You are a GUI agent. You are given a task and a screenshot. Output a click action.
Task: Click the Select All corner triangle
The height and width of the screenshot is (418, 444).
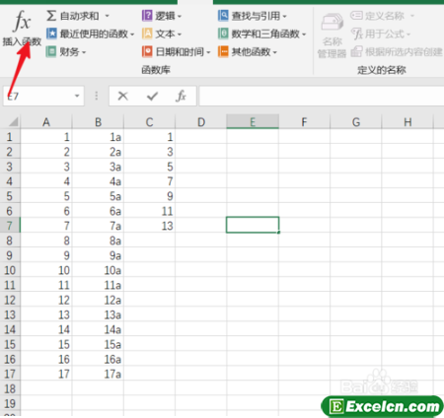[x=13, y=122]
